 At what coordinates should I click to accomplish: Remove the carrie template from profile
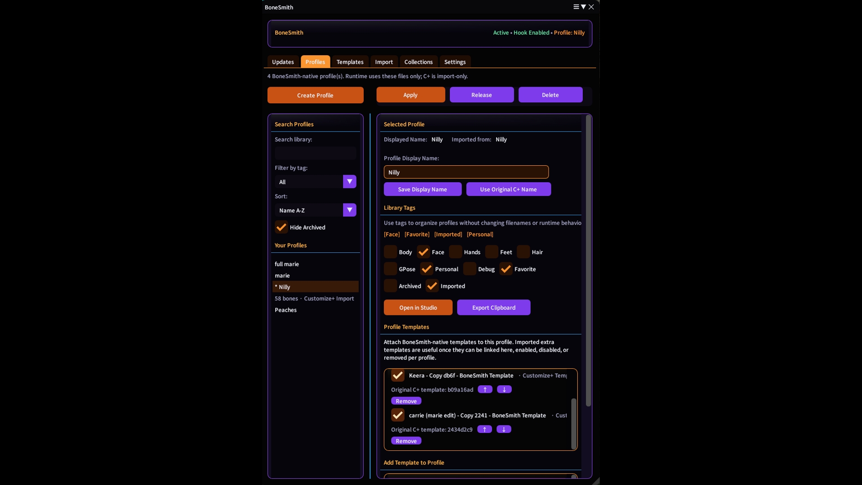(406, 441)
